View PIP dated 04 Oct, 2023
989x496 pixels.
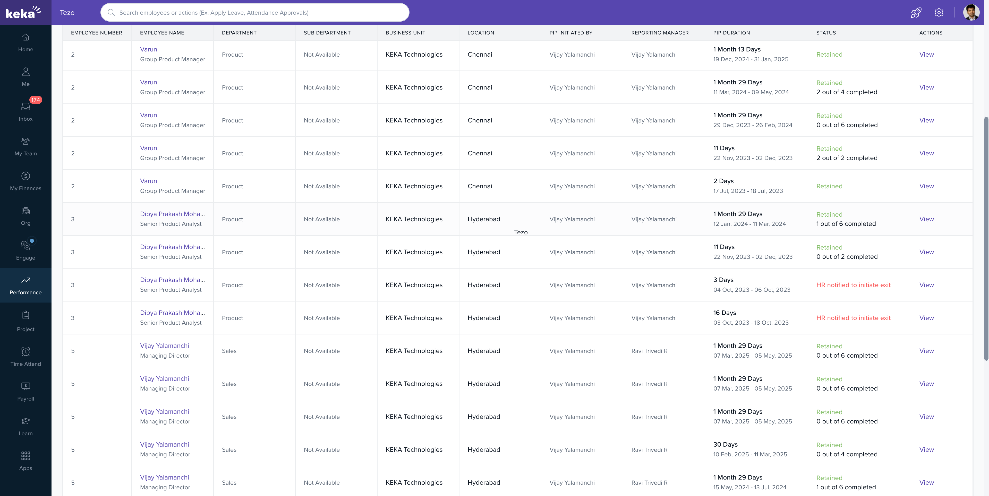(x=926, y=285)
